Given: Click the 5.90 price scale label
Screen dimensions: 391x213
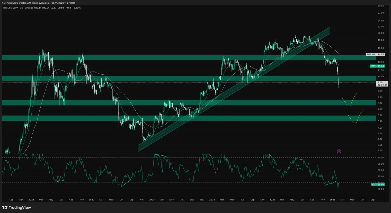Looking at the screenshot, I should (380, 115).
